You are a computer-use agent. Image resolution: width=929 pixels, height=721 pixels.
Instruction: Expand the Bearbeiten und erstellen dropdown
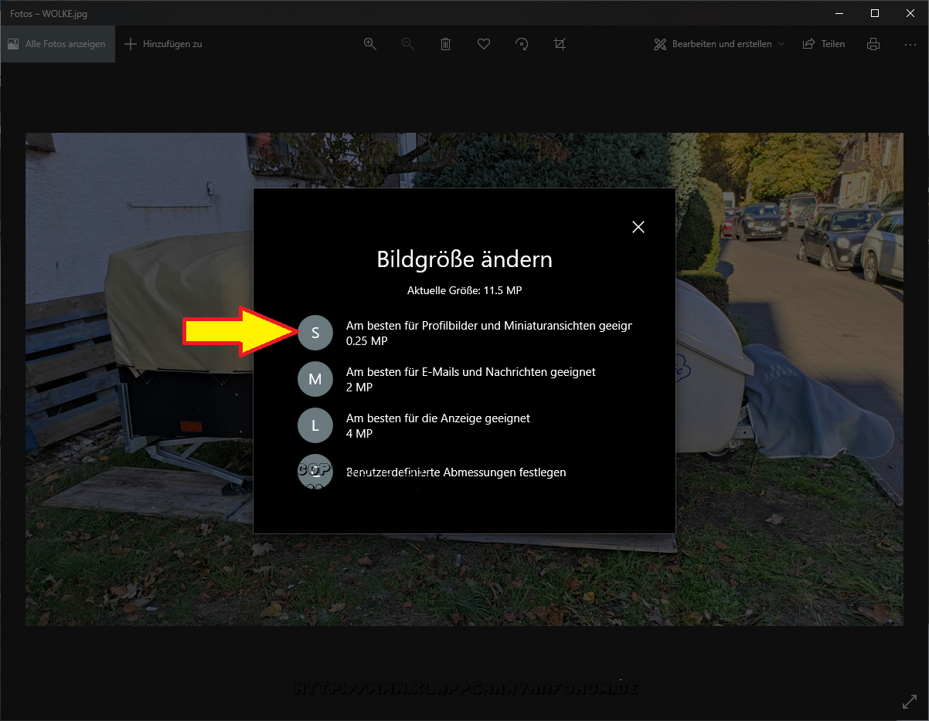tap(719, 44)
